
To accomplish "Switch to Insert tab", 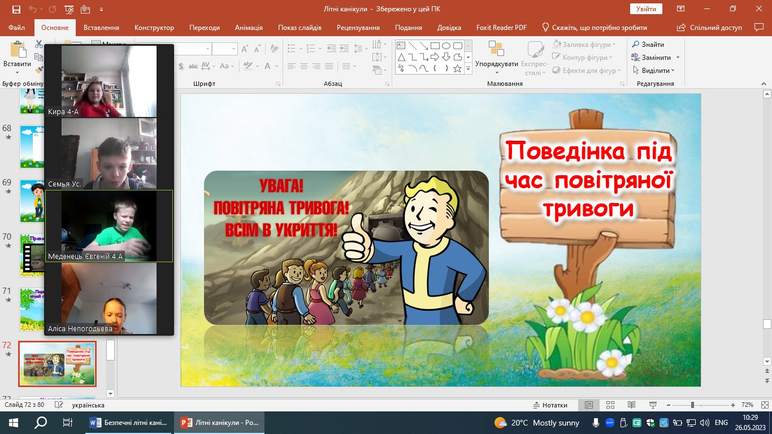I will 101,28.
